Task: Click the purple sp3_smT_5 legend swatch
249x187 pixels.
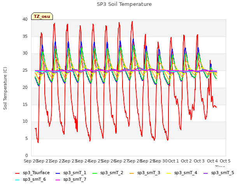Action: [206, 173]
